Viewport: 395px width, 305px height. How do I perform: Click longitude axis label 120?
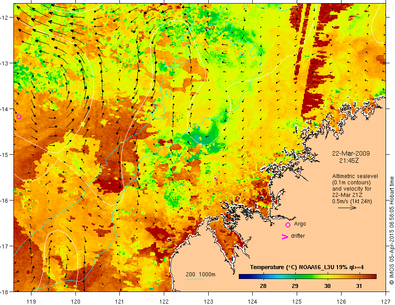point(75,301)
